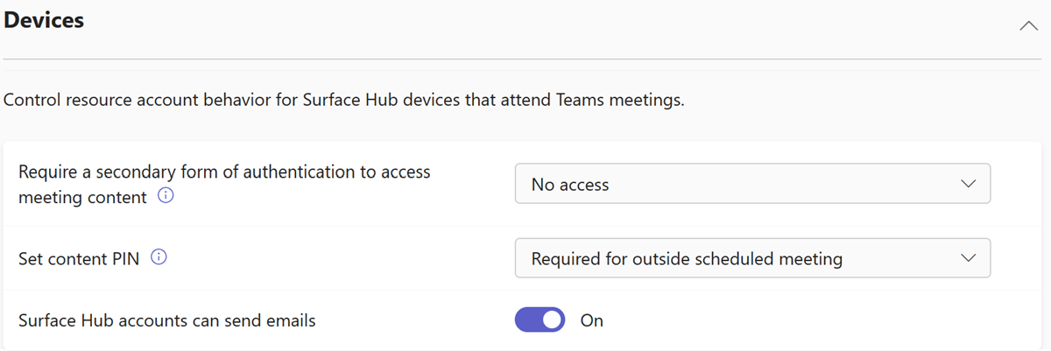Click the Control resource account behavior description

pos(344,100)
